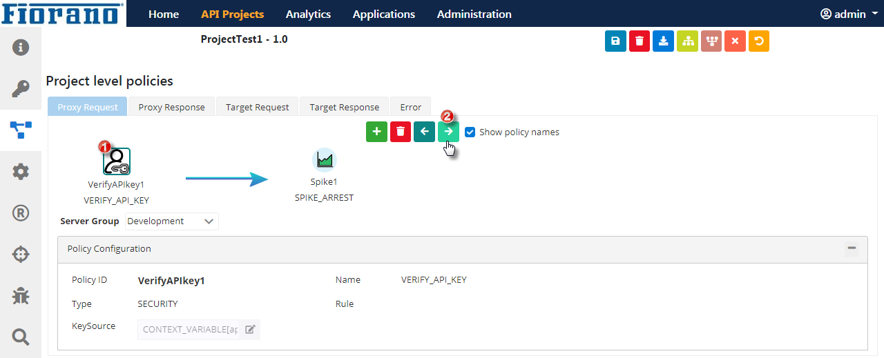Click the red delete project trash icon
This screenshot has height=358, width=884.
coord(640,41)
